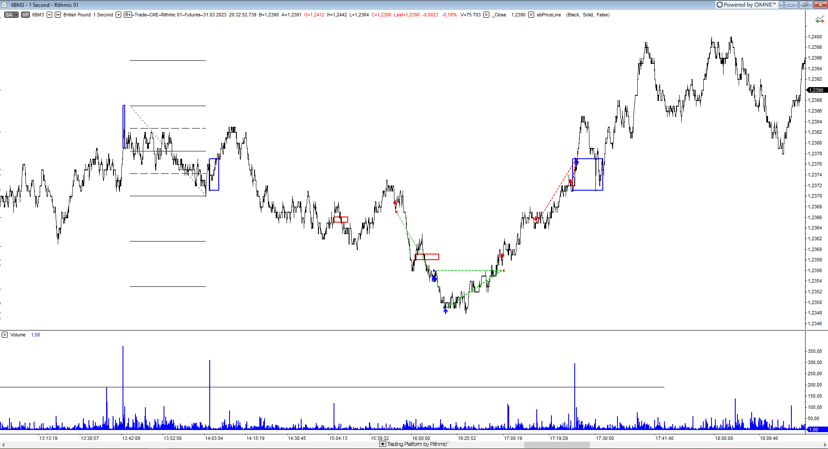The height and width of the screenshot is (449, 828).
Task: Restore down the chart window
Action: pyautogui.click(x=805, y=5)
